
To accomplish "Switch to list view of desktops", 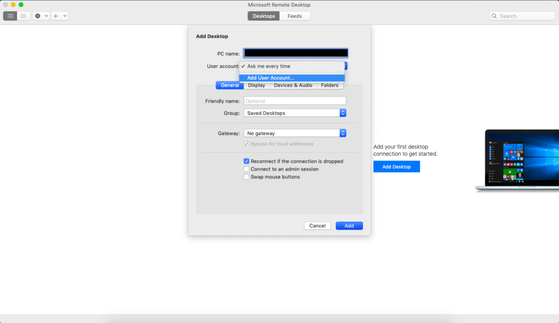I will tap(23, 16).
